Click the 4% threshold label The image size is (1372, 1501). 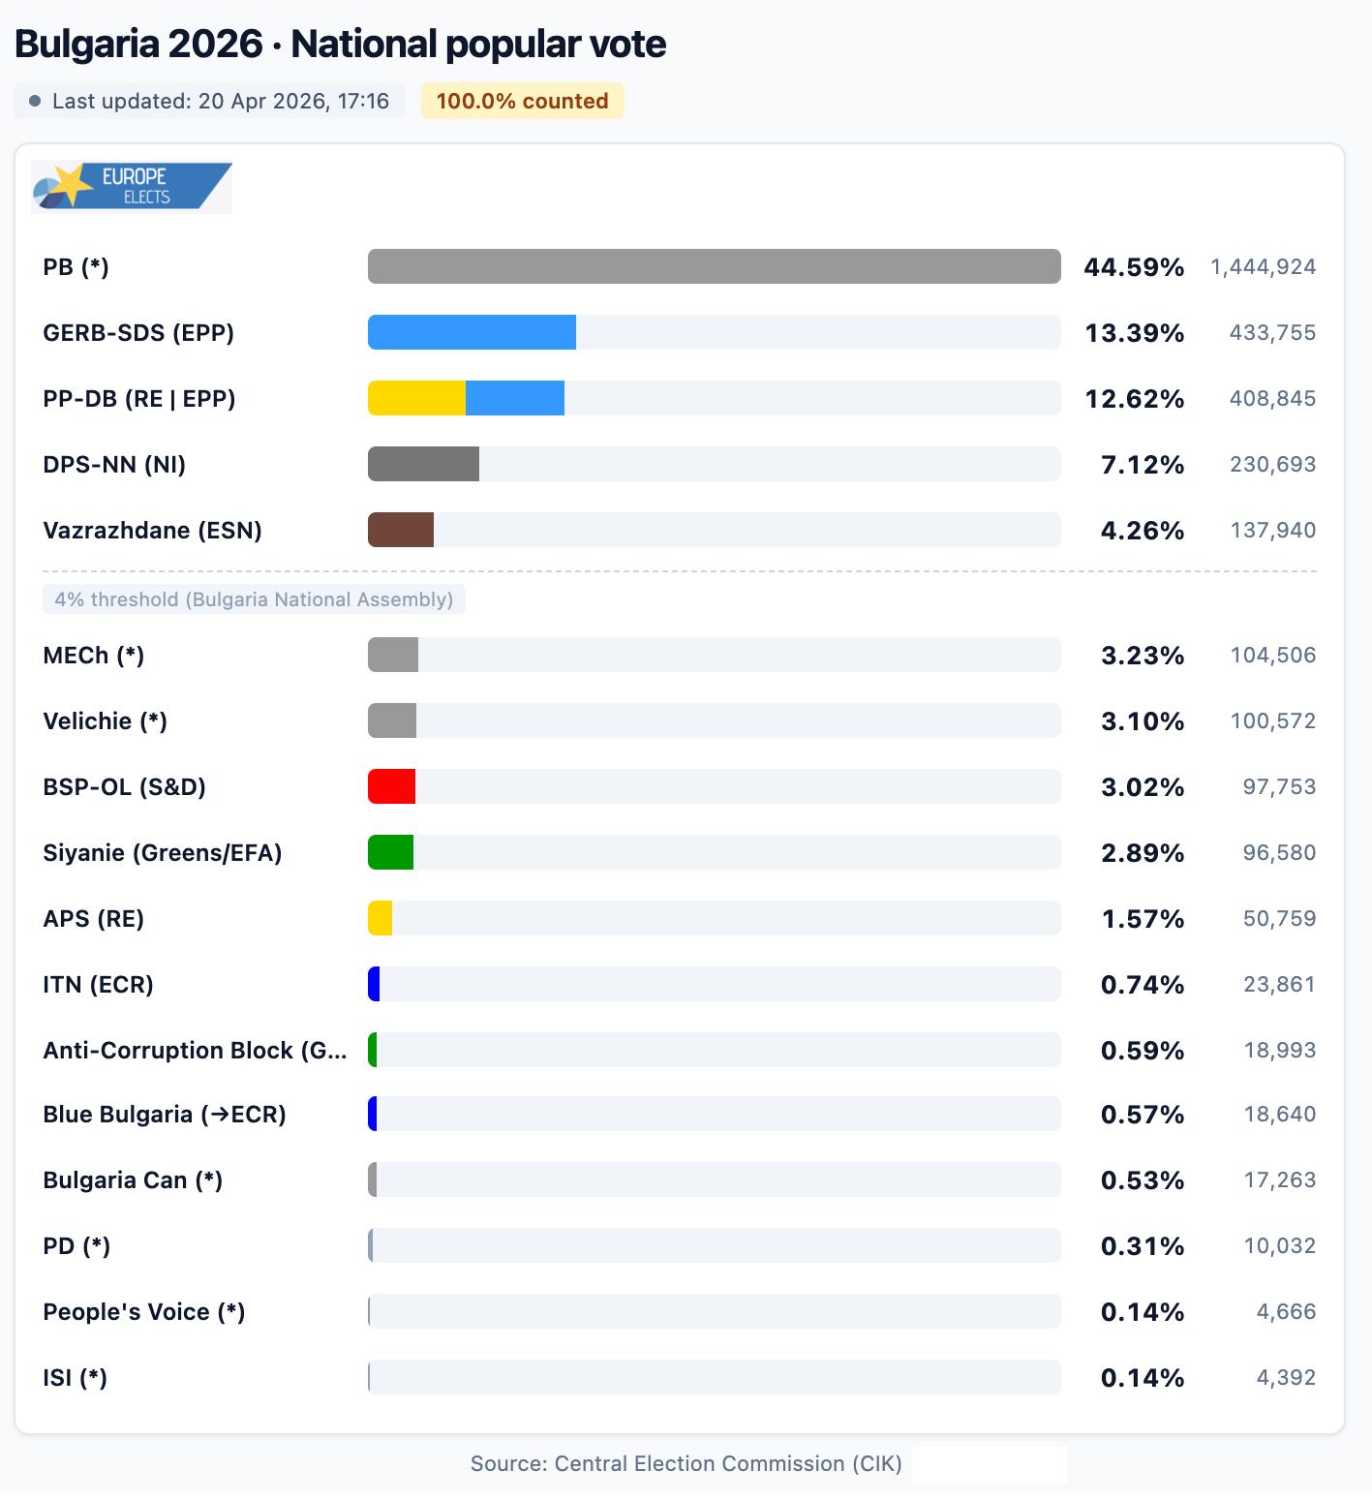(x=254, y=599)
